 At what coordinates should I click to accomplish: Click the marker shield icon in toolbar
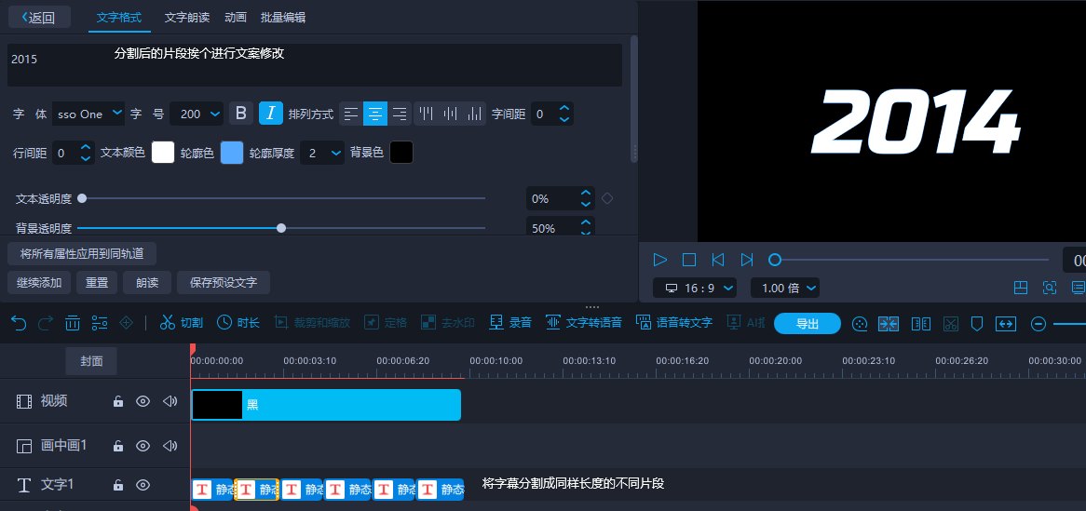977,323
